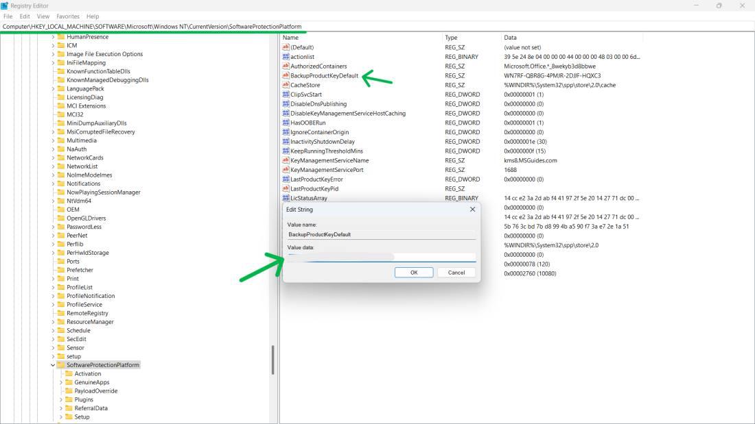Open the Favorites menu
The image size is (755, 424).
point(68,16)
